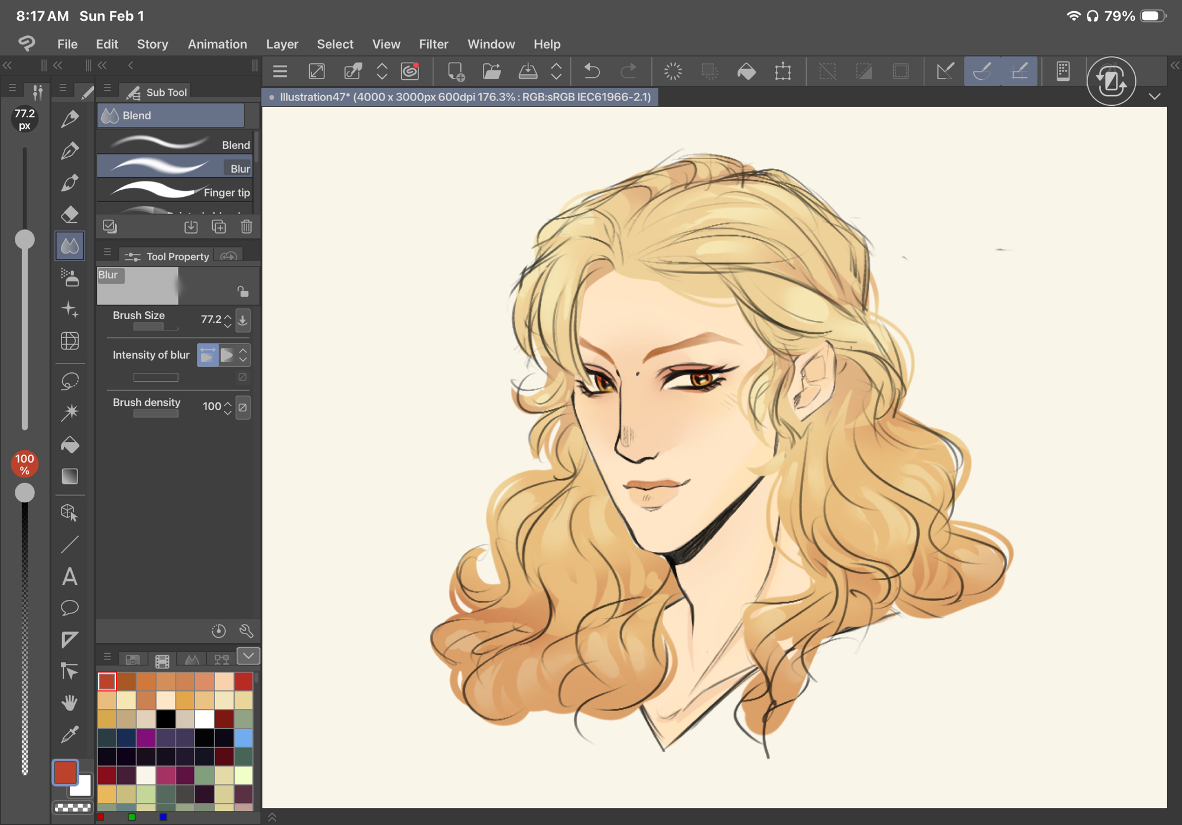Delete the sub tool with the trash icon
Viewport: 1182px width, 825px height.
[x=246, y=226]
